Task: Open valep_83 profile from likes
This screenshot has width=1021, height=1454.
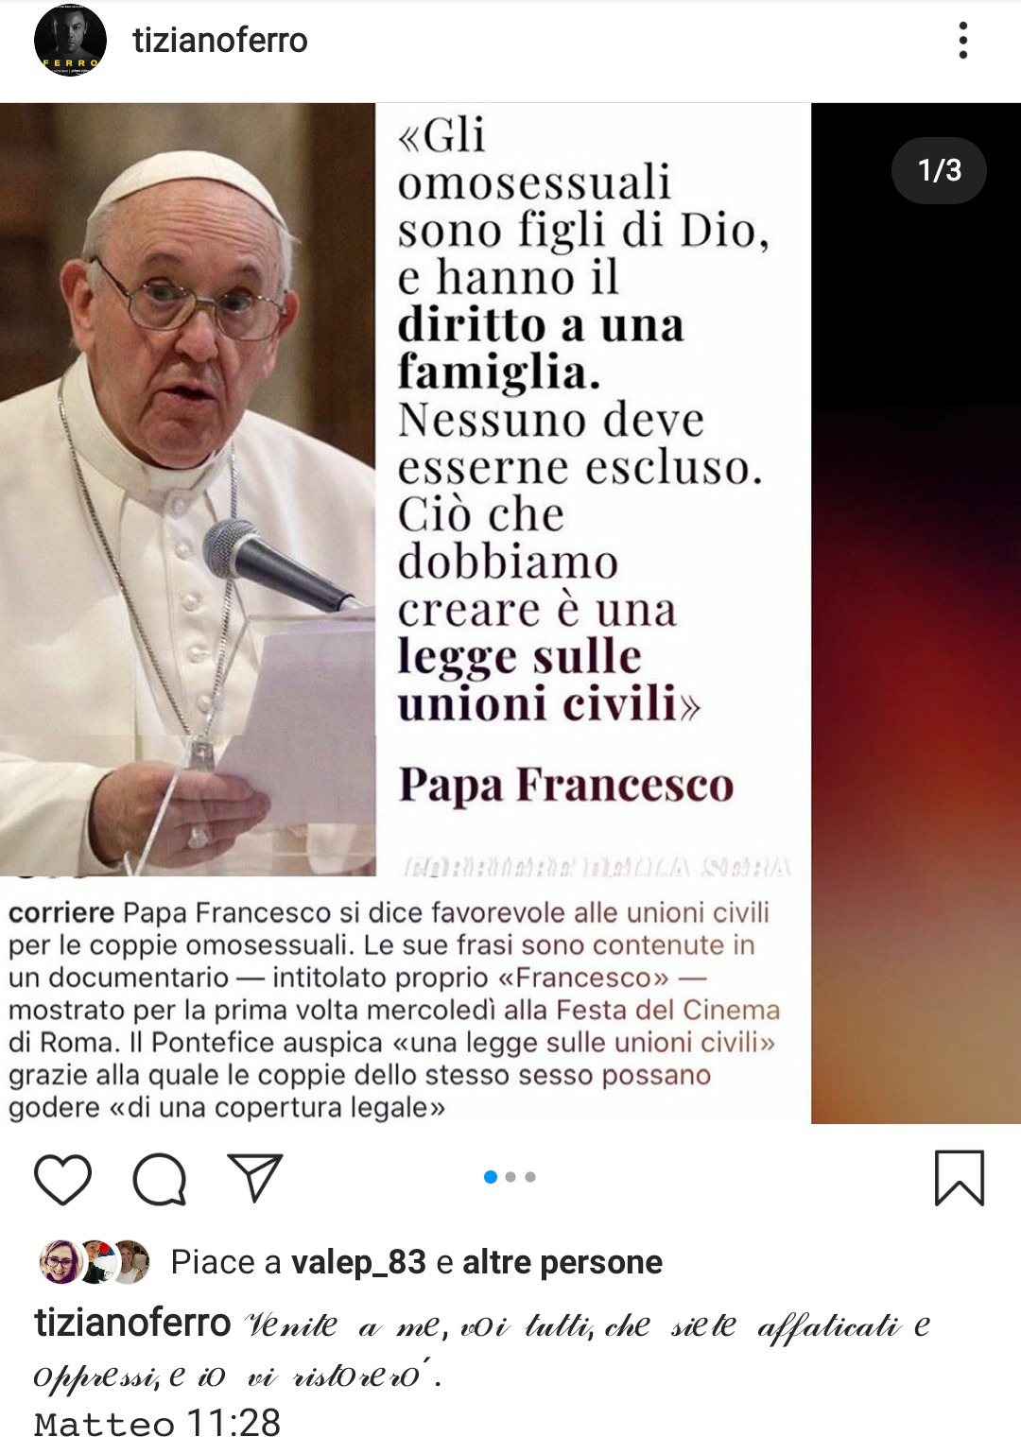Action: tap(358, 1262)
